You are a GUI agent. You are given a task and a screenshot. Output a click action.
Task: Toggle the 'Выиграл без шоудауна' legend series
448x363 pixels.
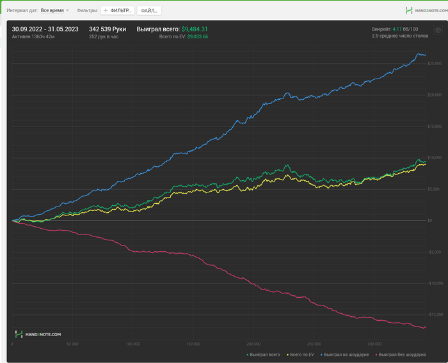point(401,355)
